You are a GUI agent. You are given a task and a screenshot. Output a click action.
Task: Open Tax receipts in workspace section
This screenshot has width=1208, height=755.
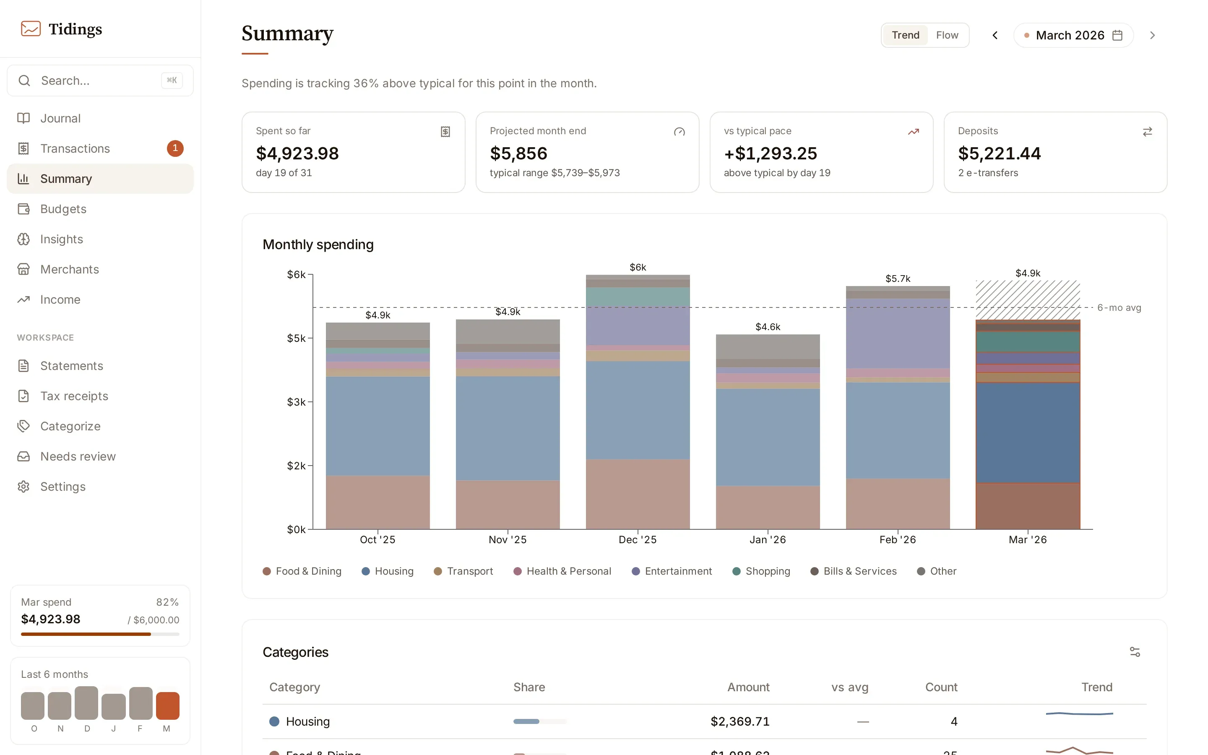100,396
